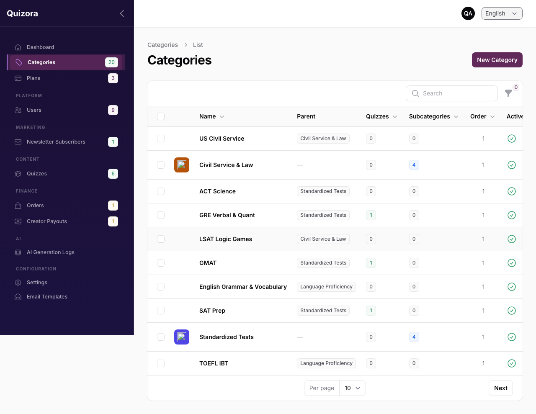
Task: Click the Orders shopping bag icon
Action: tap(18, 206)
